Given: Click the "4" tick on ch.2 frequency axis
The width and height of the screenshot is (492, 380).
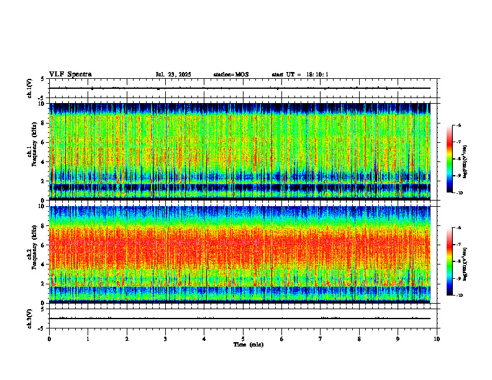Looking at the screenshot, I should 43,265.
